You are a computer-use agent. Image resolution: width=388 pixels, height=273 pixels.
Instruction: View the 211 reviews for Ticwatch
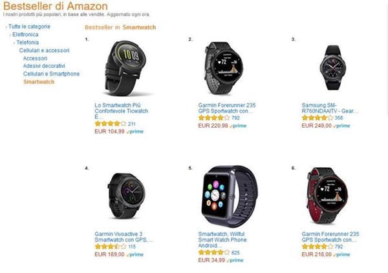(132, 124)
